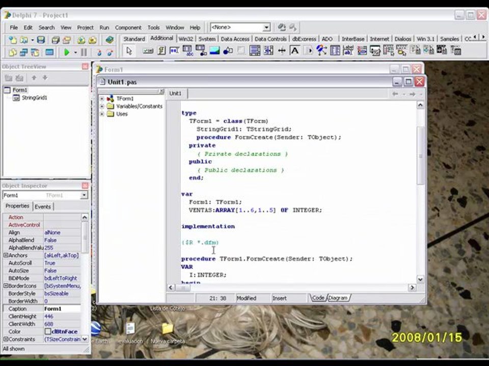Pick the SpeedButton component icon
This screenshot has width=489, height=366.
(x=161, y=50)
